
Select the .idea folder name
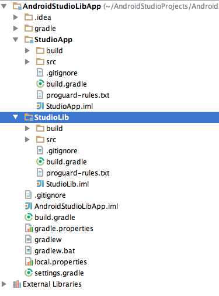43,18
